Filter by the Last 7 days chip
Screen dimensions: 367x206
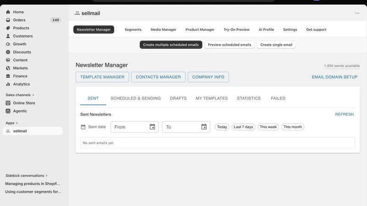[243, 127]
